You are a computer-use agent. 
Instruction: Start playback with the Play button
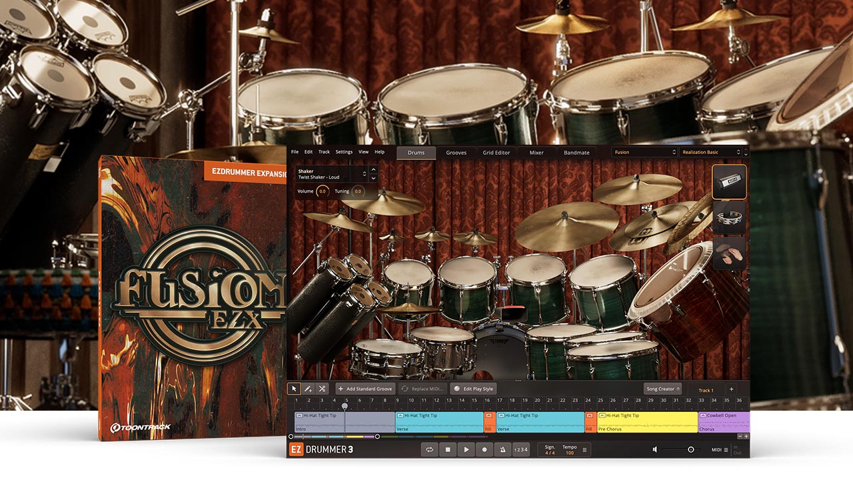[x=466, y=450]
